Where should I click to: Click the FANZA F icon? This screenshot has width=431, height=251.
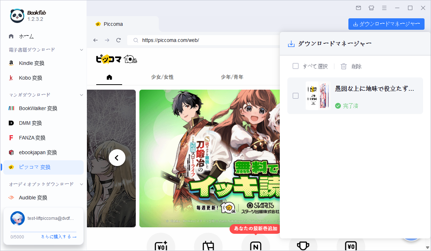pyautogui.click(x=11, y=138)
